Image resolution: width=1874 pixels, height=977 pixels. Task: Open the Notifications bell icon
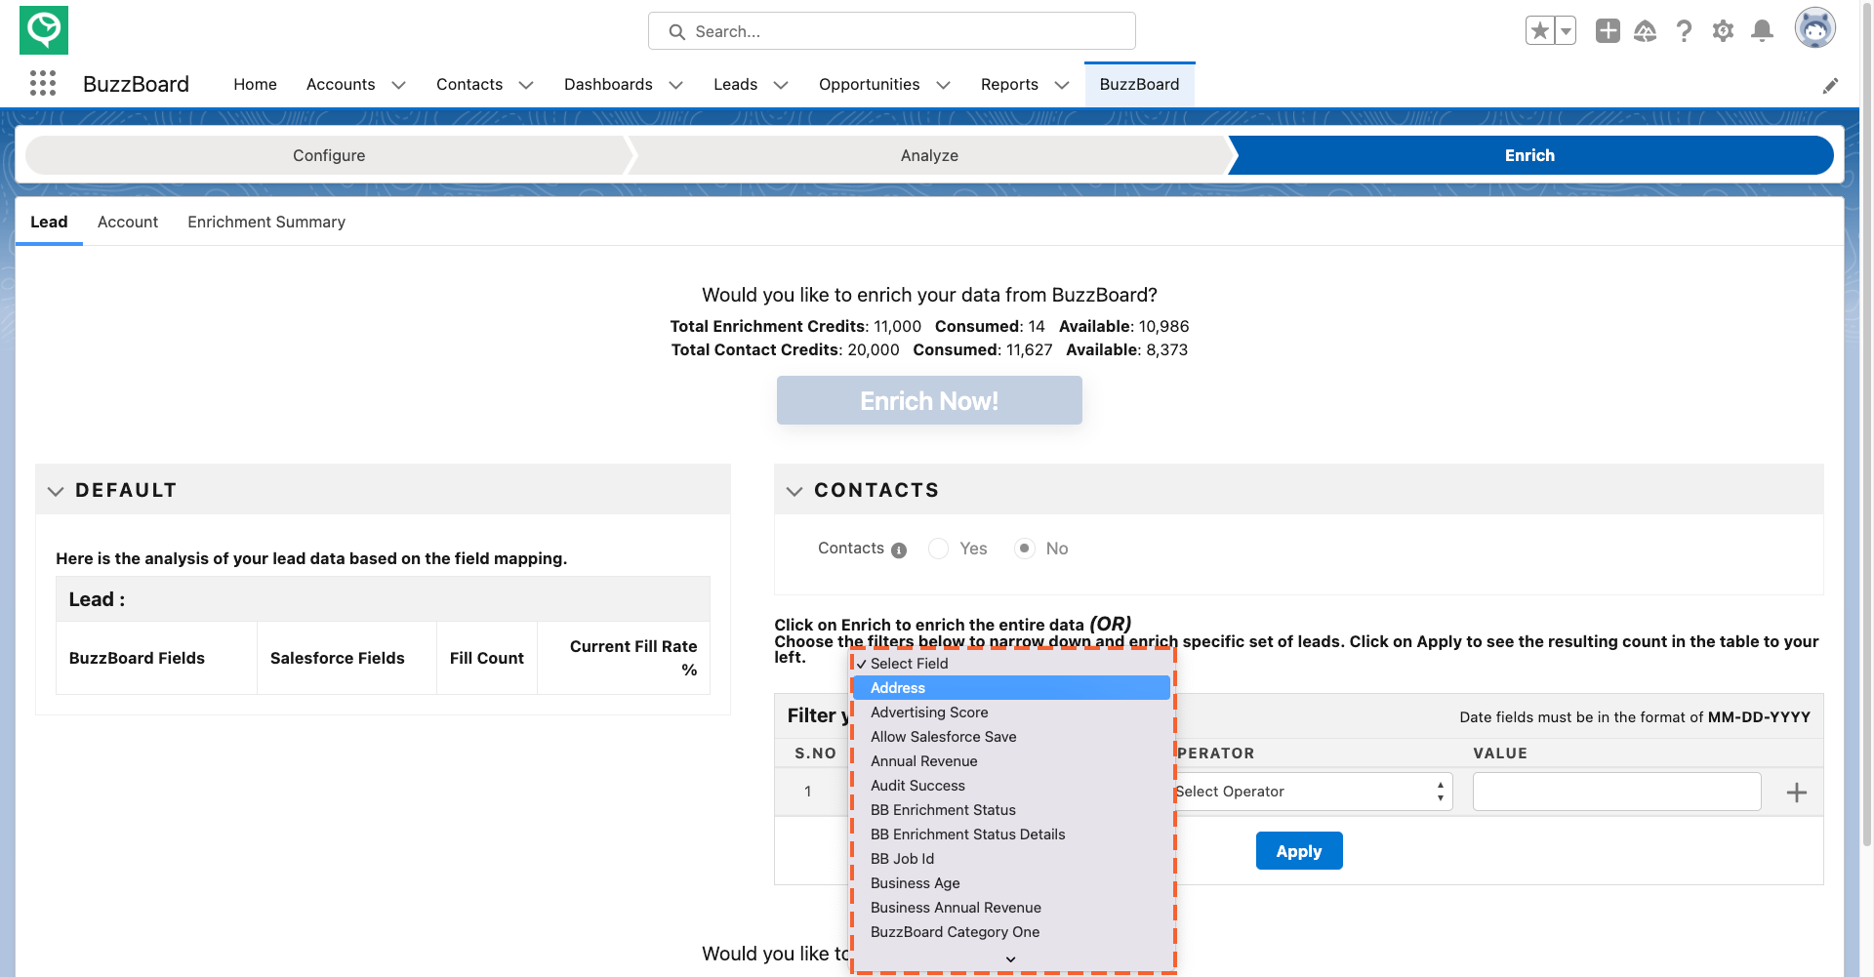coord(1763,31)
